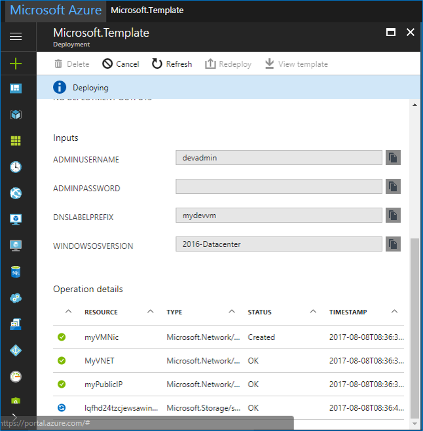Open Virtual machines (classic) monitor icon

(x=16, y=219)
